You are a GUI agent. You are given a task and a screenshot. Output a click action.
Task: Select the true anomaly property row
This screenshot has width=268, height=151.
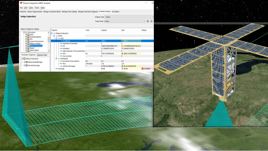click(x=102, y=56)
